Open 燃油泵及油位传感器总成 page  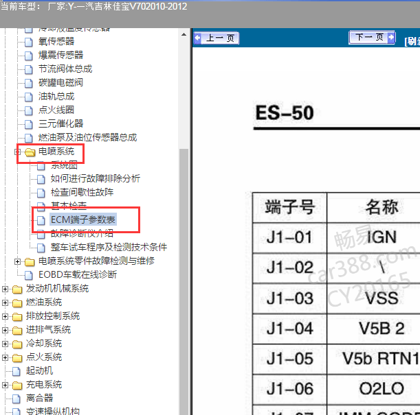87,137
